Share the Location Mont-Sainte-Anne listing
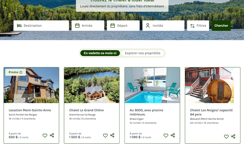This screenshot has height=144, width=244. click(52, 135)
